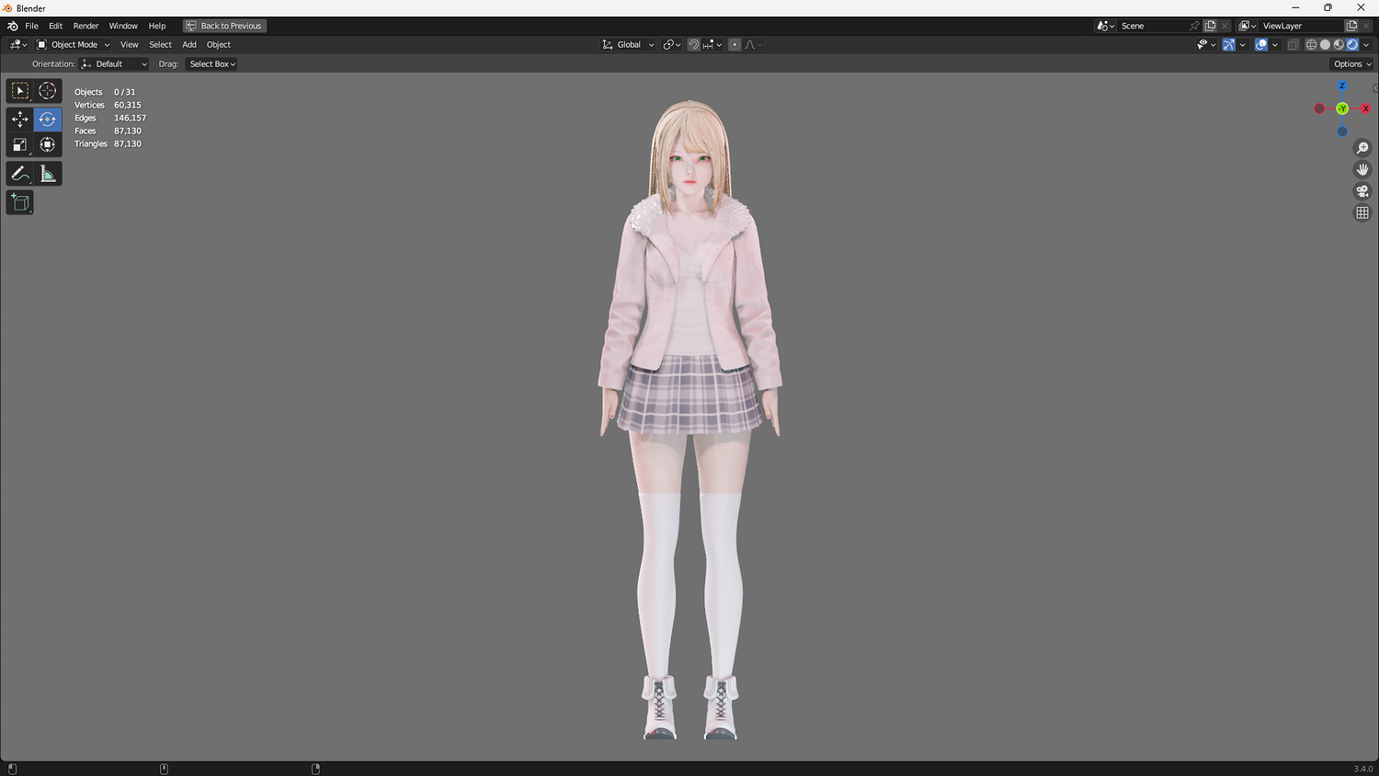Open the Window menu

point(123,26)
